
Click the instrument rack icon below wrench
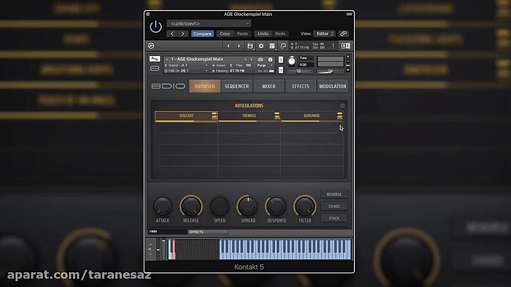click(154, 69)
